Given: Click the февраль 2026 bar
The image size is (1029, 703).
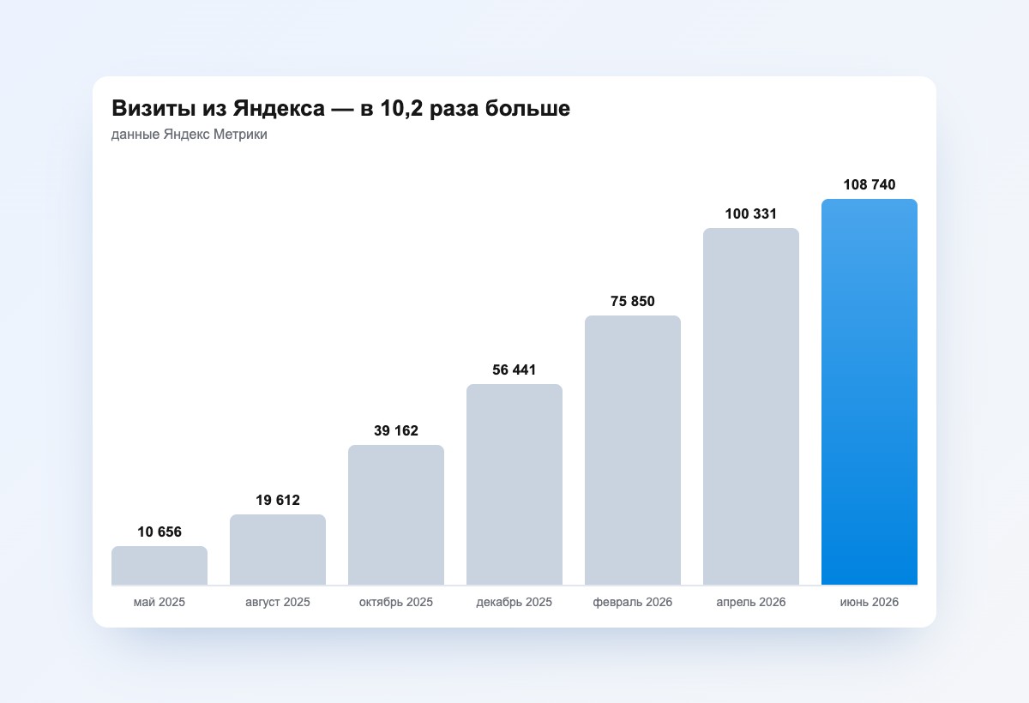Looking at the screenshot, I should tap(633, 450).
